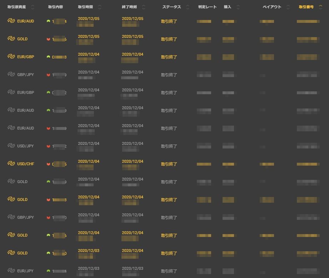
Task: Click the EUR/JPY asset link icon
Action: (11, 271)
